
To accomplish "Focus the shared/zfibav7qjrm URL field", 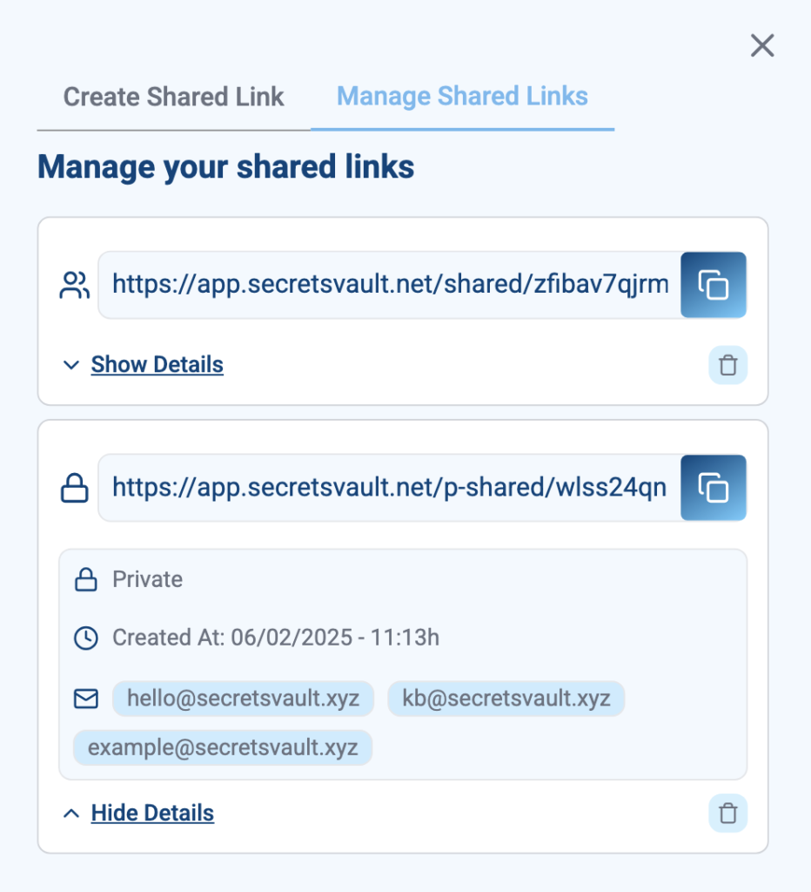I will click(x=390, y=285).
